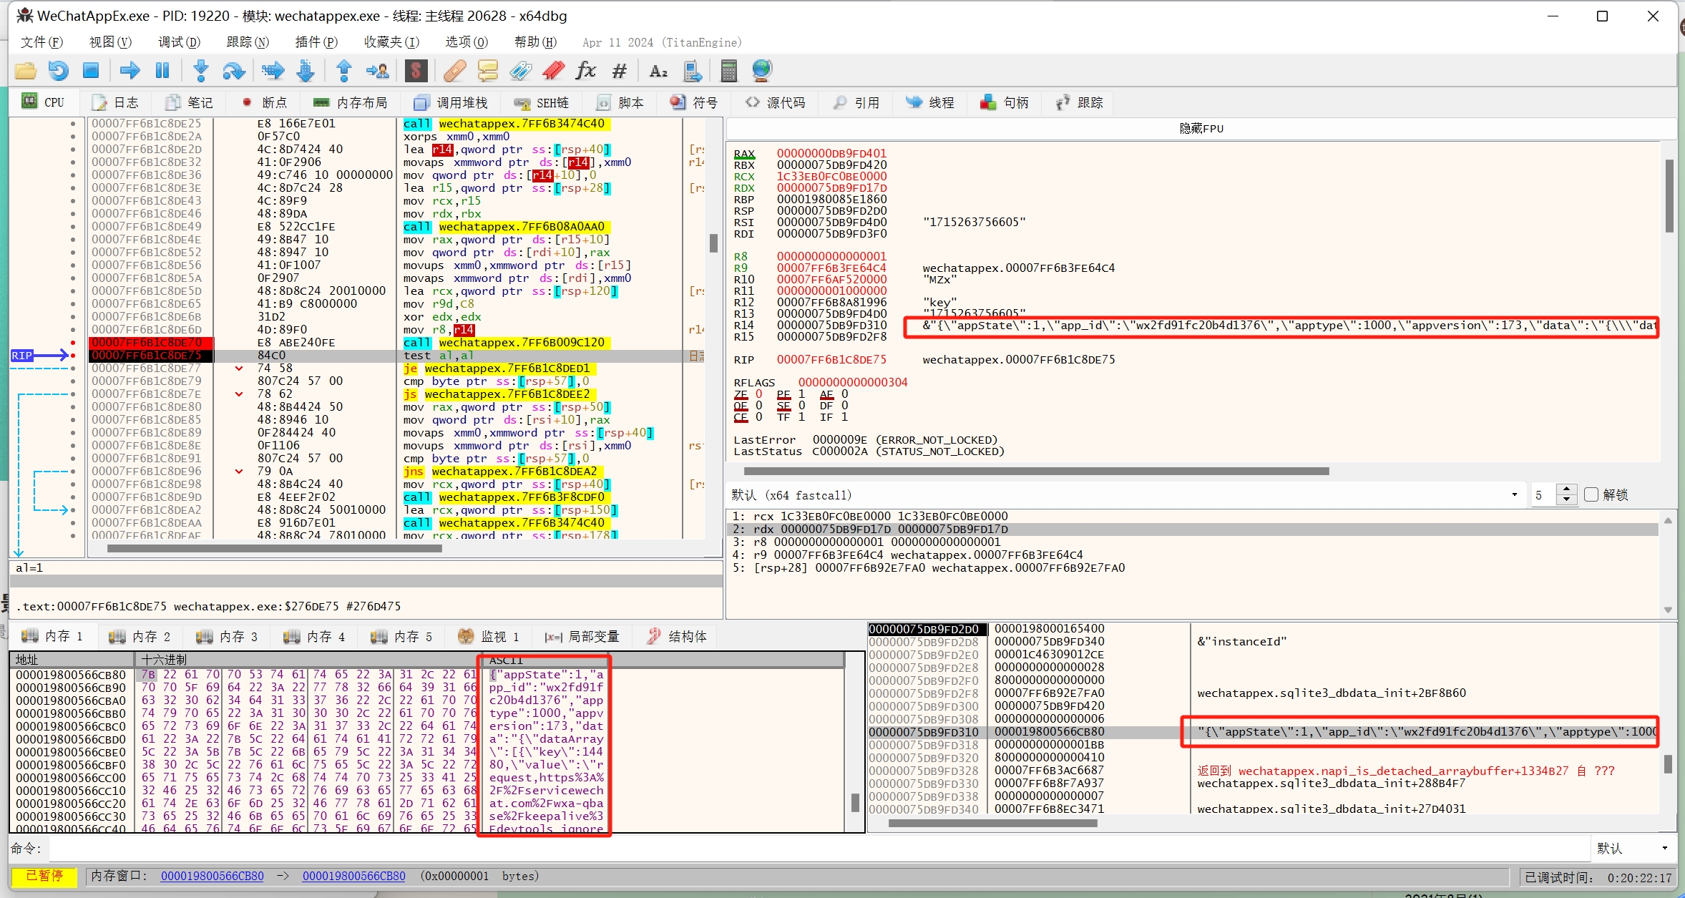This screenshot has width=1685, height=898.
Task: Click the Stop debugging square icon
Action: [x=91, y=70]
